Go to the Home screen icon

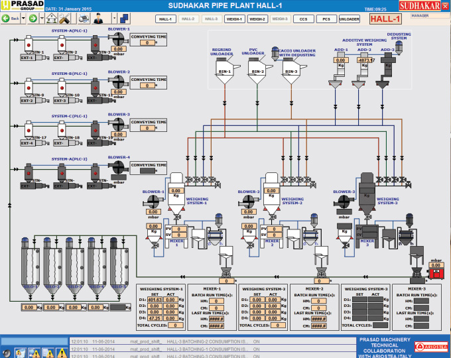52,19
